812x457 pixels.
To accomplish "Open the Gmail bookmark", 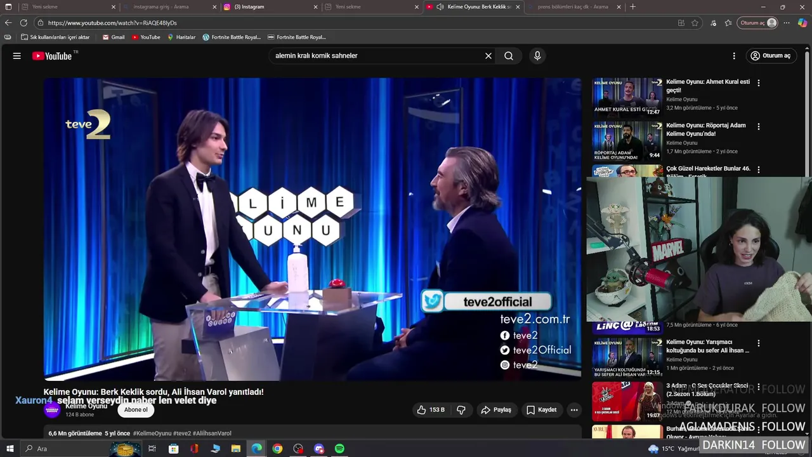I will [114, 37].
